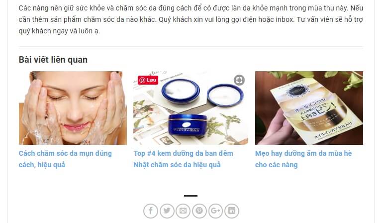
Task: Open link Mẹo hay dưỡng ẩm da mùa hè
Action: coord(303,159)
